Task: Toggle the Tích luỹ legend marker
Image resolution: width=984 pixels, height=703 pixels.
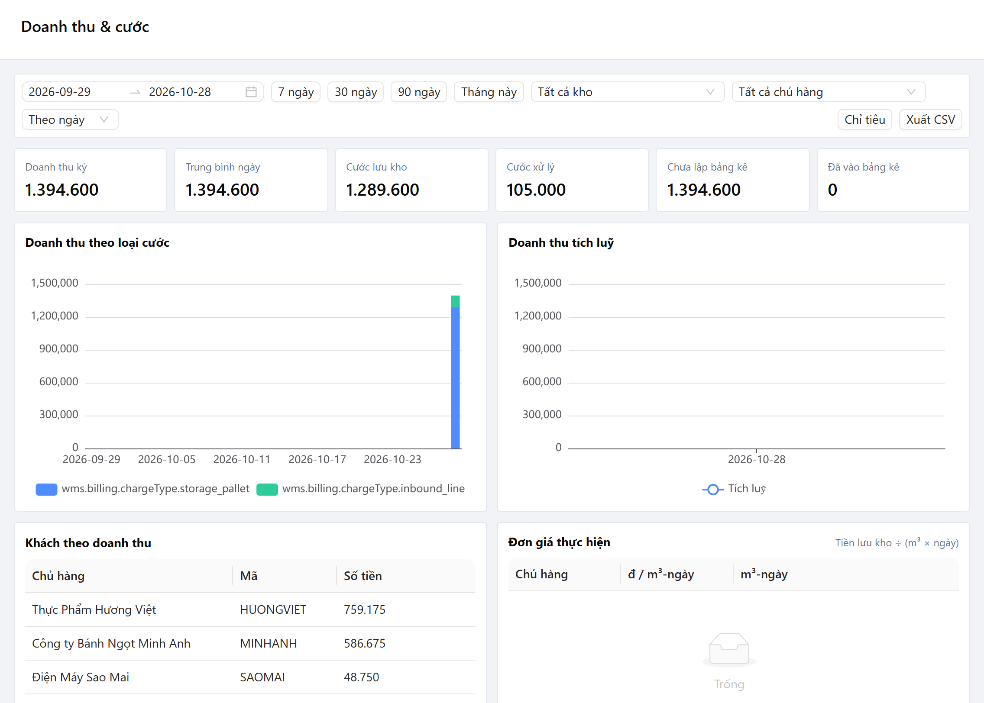Action: pos(713,489)
